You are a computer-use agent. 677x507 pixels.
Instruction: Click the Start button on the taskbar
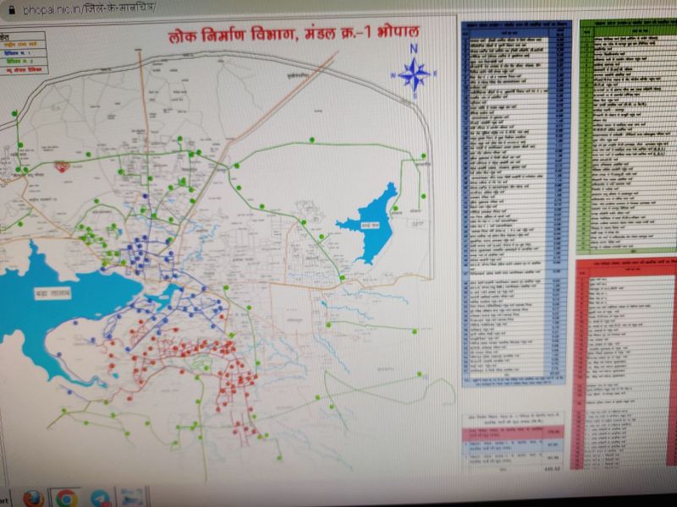click(x=4, y=498)
